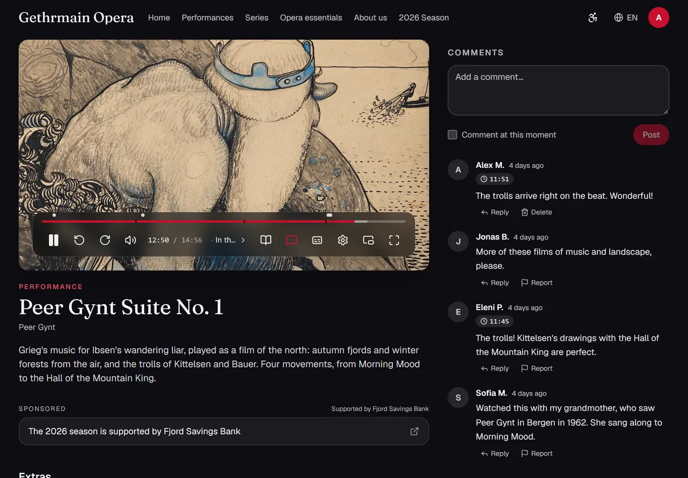Reply to Jonas B.'s comment

(495, 283)
